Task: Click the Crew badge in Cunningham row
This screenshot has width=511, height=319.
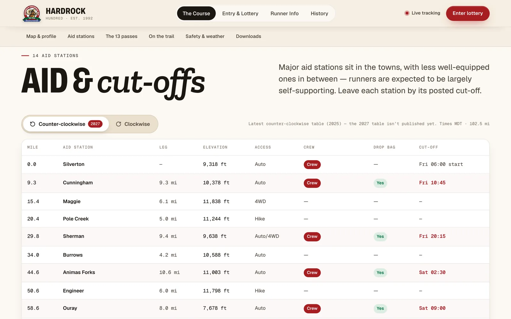Action: pyautogui.click(x=312, y=183)
